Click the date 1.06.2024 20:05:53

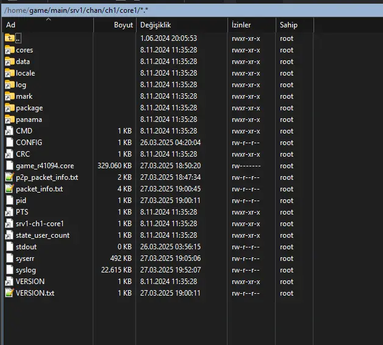click(x=168, y=38)
